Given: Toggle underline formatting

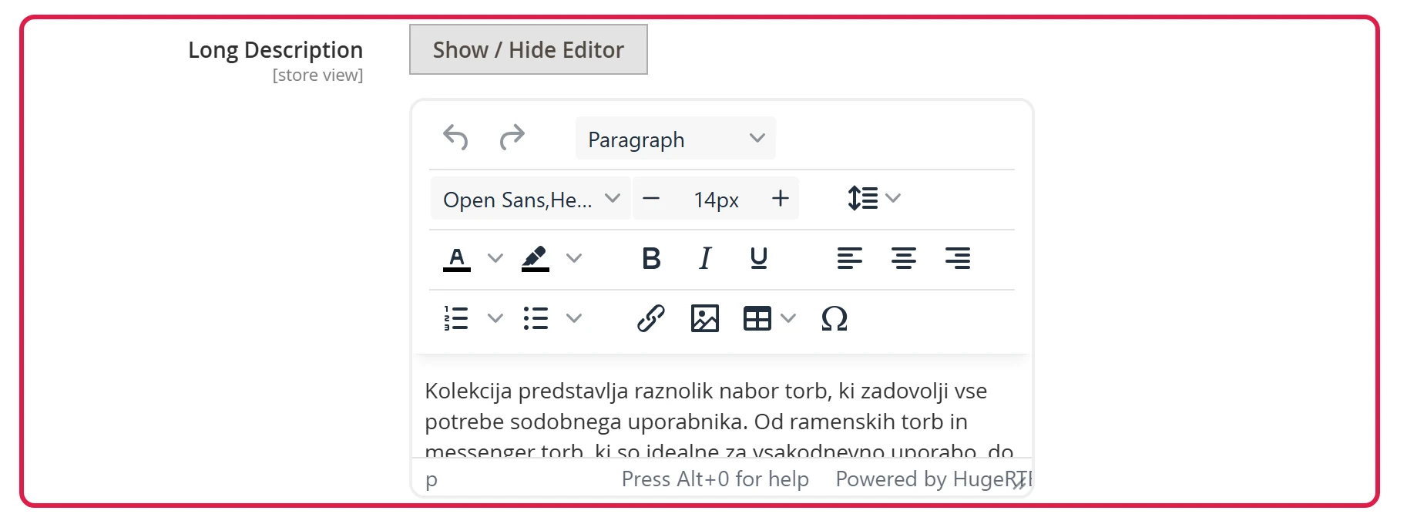Looking at the screenshot, I should 759,258.
